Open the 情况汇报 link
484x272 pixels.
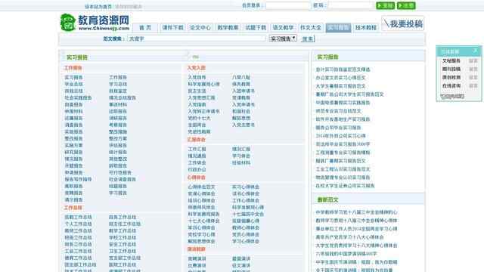(x=241, y=149)
